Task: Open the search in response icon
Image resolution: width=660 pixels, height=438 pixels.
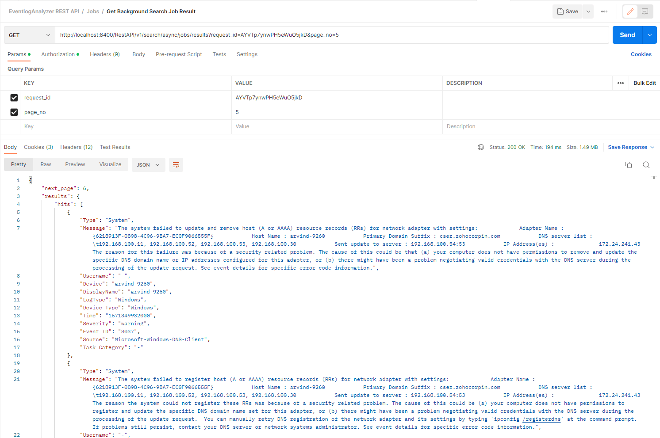Action: click(646, 164)
